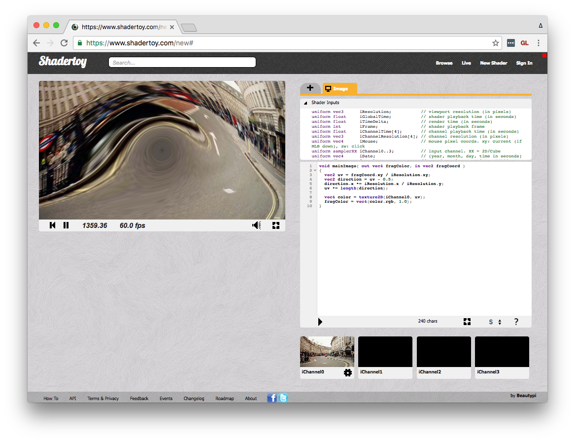Image resolution: width=575 pixels, height=442 pixels.
Task: Open a new browser tab
Action: pyautogui.click(x=189, y=28)
